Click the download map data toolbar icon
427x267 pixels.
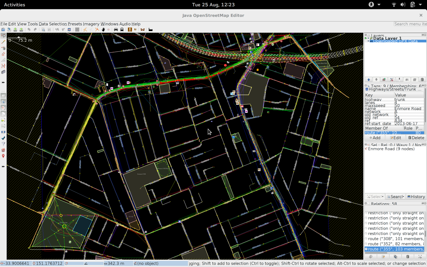click(x=15, y=30)
